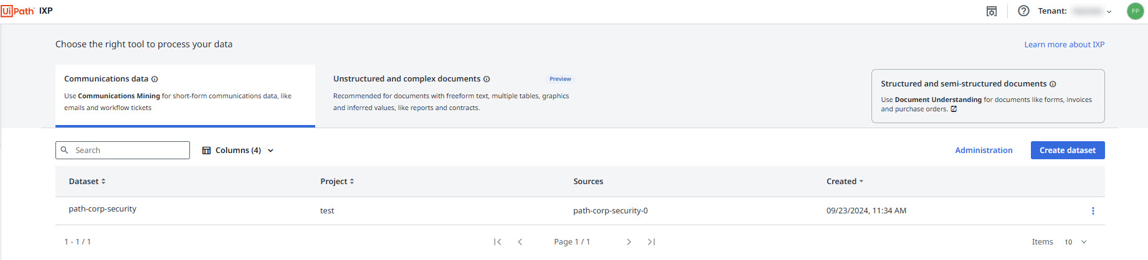
Task: Open the announcements panel icon in header
Action: [x=992, y=11]
